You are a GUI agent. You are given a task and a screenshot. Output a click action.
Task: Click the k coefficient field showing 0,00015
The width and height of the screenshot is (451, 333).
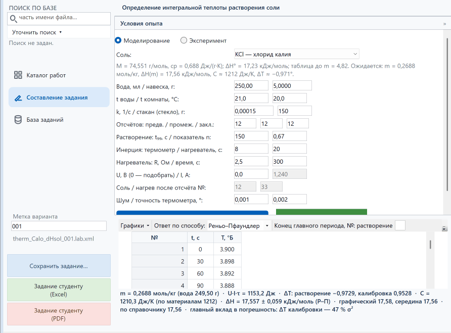(x=254, y=111)
